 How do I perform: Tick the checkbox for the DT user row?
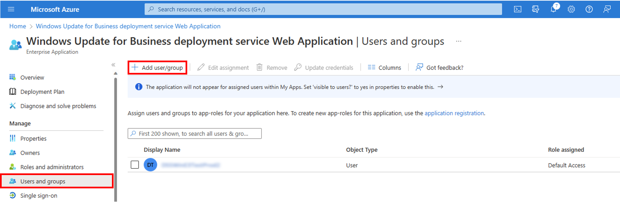pyautogui.click(x=135, y=165)
